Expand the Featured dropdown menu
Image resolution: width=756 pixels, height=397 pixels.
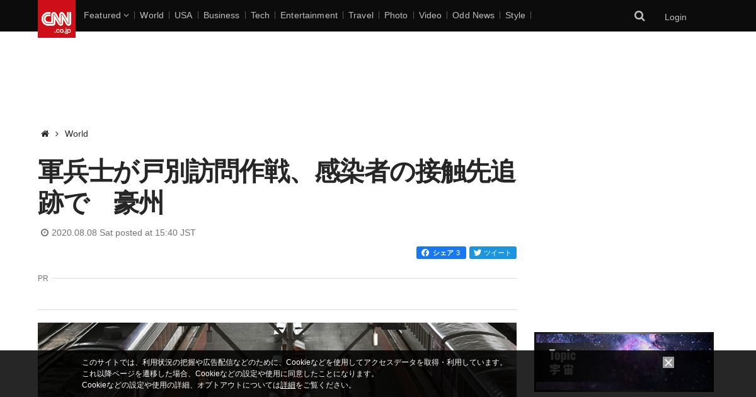(106, 15)
